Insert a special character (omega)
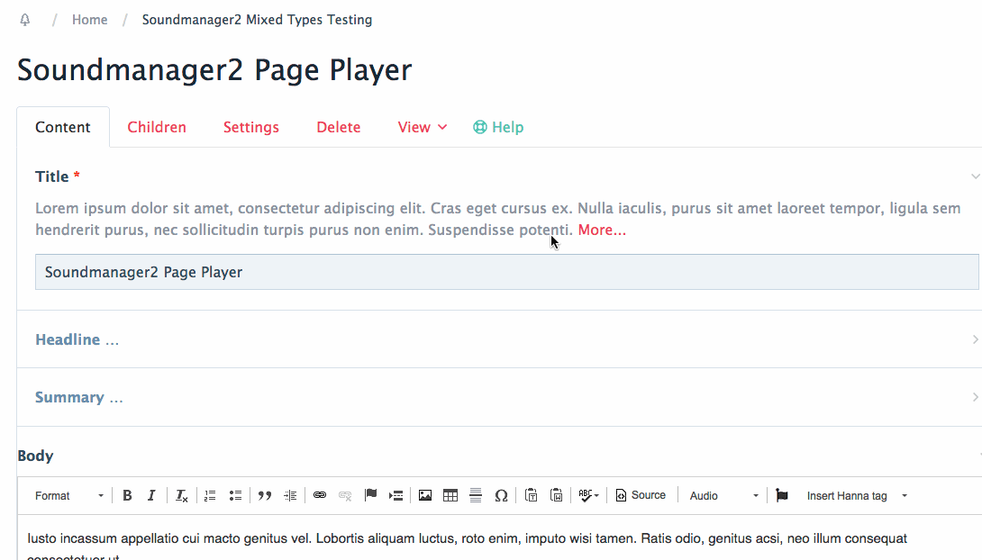 coord(501,495)
